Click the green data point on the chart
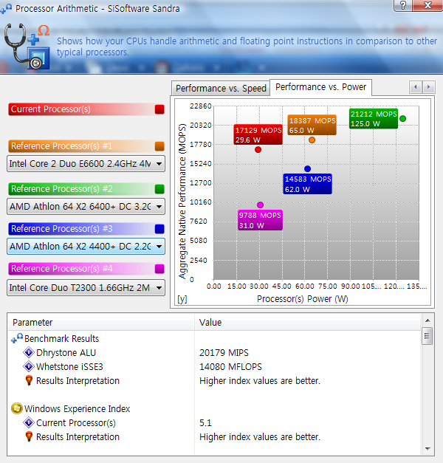443x463 pixels. [x=403, y=119]
